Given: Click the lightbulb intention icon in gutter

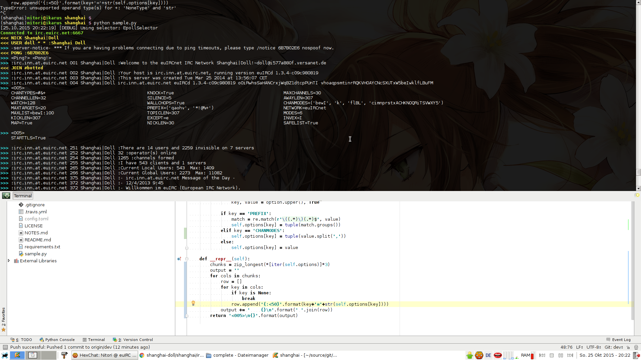Looking at the screenshot, I should (x=193, y=303).
